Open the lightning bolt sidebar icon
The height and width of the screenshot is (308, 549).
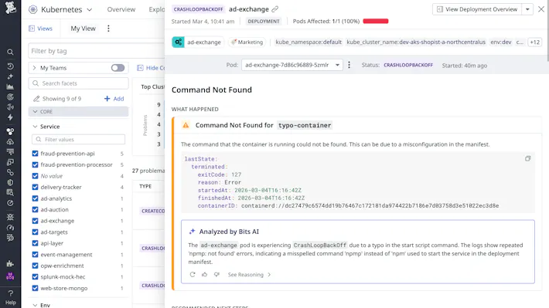[10, 117]
